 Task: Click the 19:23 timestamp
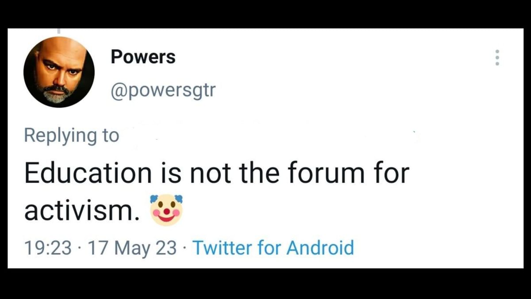coord(47,247)
